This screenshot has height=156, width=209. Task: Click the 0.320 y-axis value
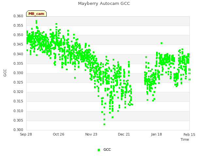(x=18, y=92)
